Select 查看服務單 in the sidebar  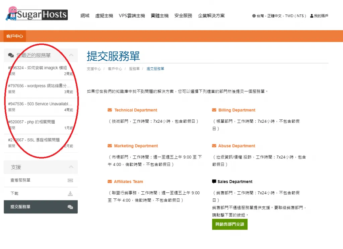20,180
